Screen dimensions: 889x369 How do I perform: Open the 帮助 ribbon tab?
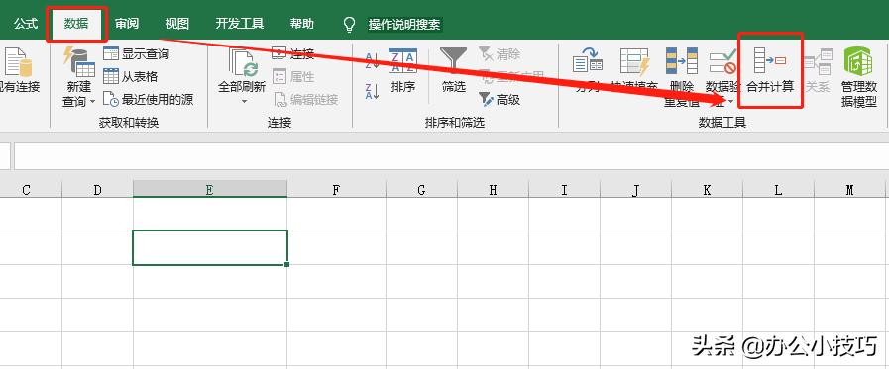coord(301,24)
